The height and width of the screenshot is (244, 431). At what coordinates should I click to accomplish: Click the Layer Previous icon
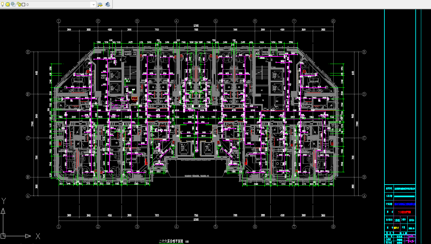pos(107,5)
